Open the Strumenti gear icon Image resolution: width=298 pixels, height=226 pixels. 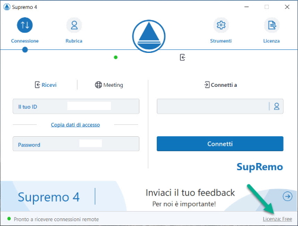pyautogui.click(x=221, y=25)
